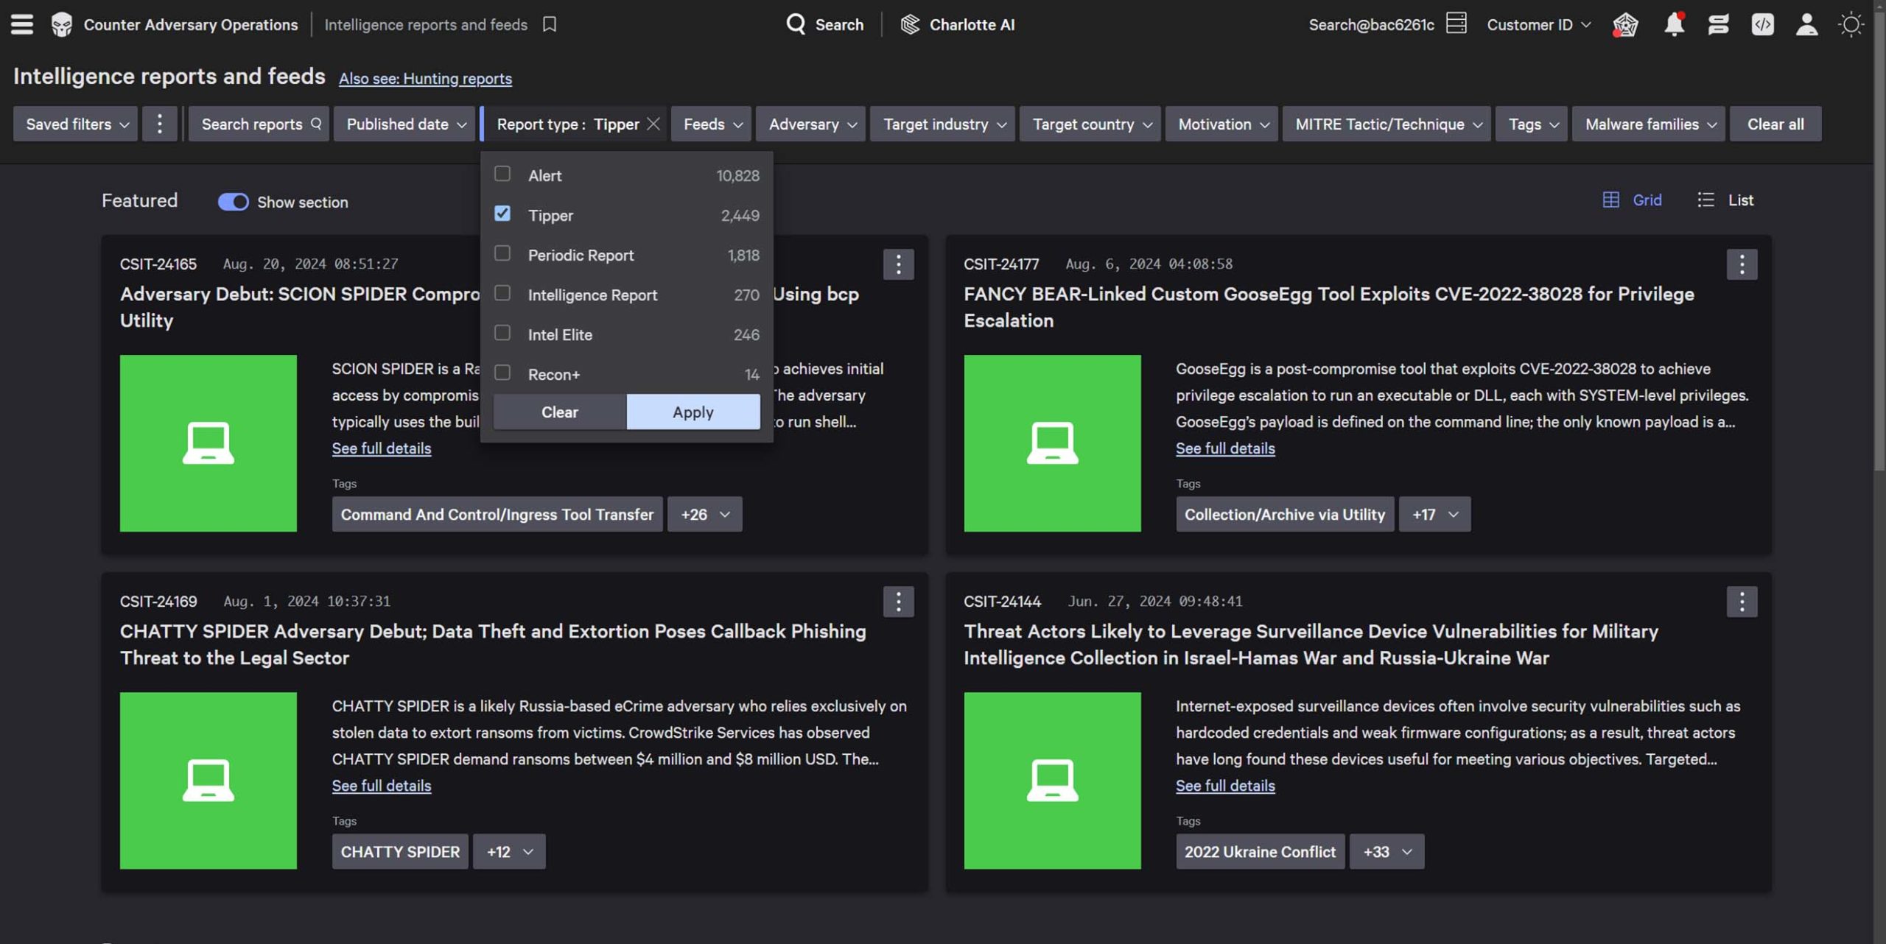
Task: Bookmark this page with the bookmark icon
Action: 550,24
